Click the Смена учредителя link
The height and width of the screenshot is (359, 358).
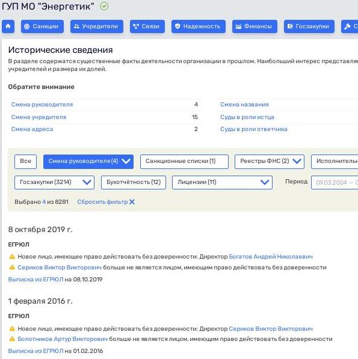click(39, 117)
